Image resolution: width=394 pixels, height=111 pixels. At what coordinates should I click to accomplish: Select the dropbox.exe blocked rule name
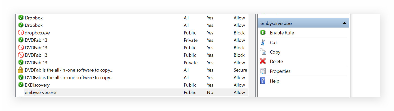coord(37,33)
